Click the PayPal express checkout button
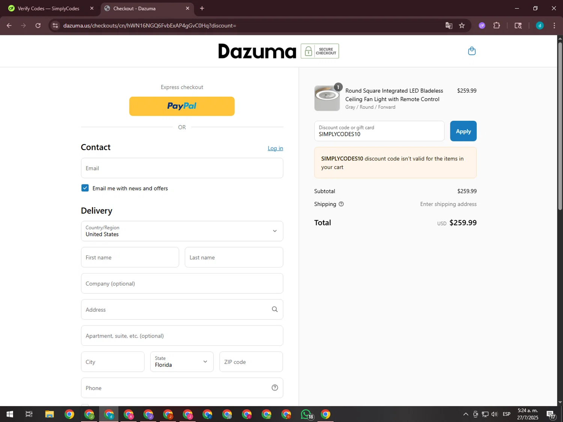563x422 pixels. 182,106
